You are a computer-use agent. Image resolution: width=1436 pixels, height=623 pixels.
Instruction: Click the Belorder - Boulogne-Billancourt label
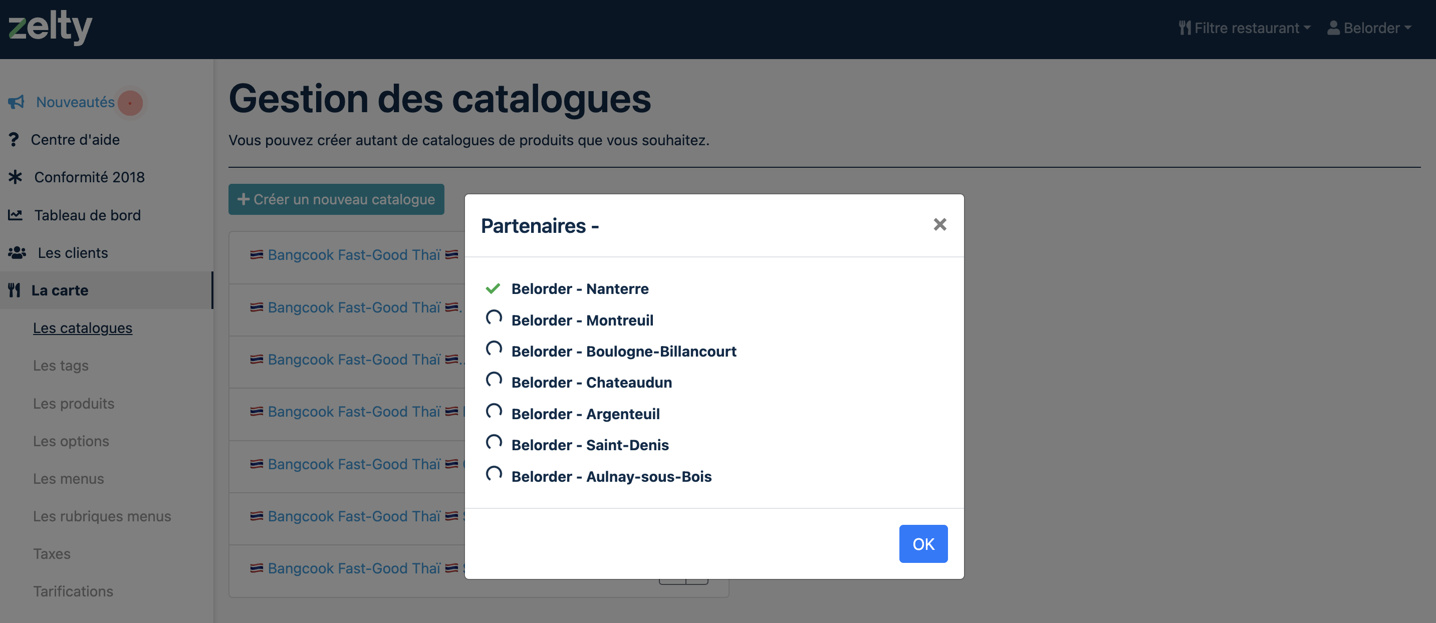tap(624, 352)
